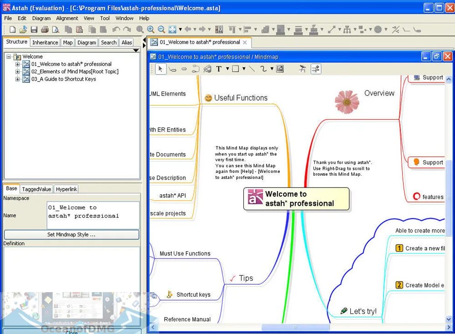The width and height of the screenshot is (455, 334).
Task: Open a project with the folder icon
Action: (23, 29)
